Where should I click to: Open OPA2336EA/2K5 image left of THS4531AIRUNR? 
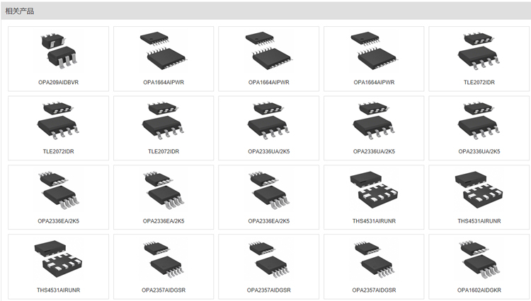(269, 190)
